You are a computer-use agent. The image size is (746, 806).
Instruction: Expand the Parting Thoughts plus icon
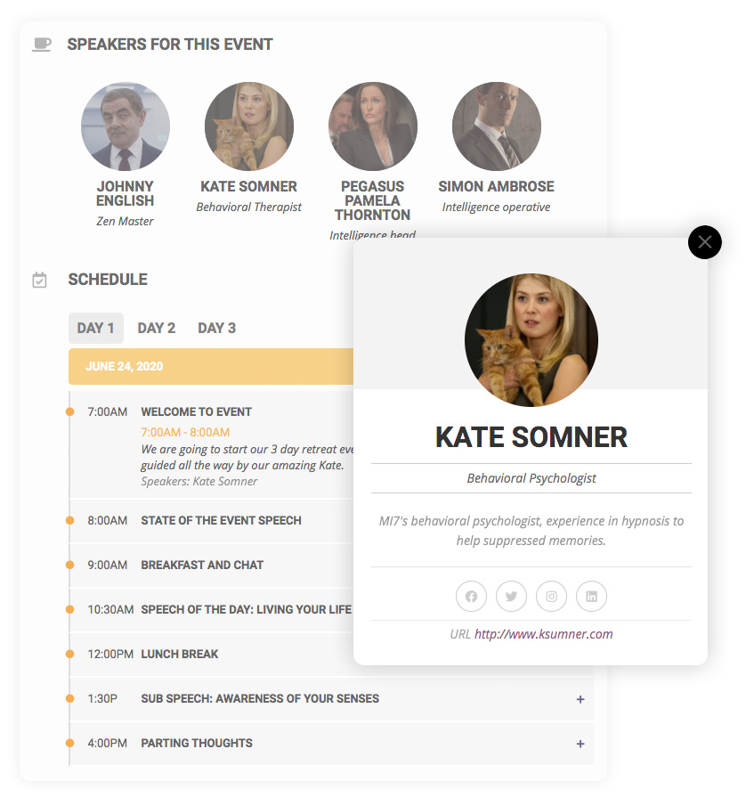[580, 744]
